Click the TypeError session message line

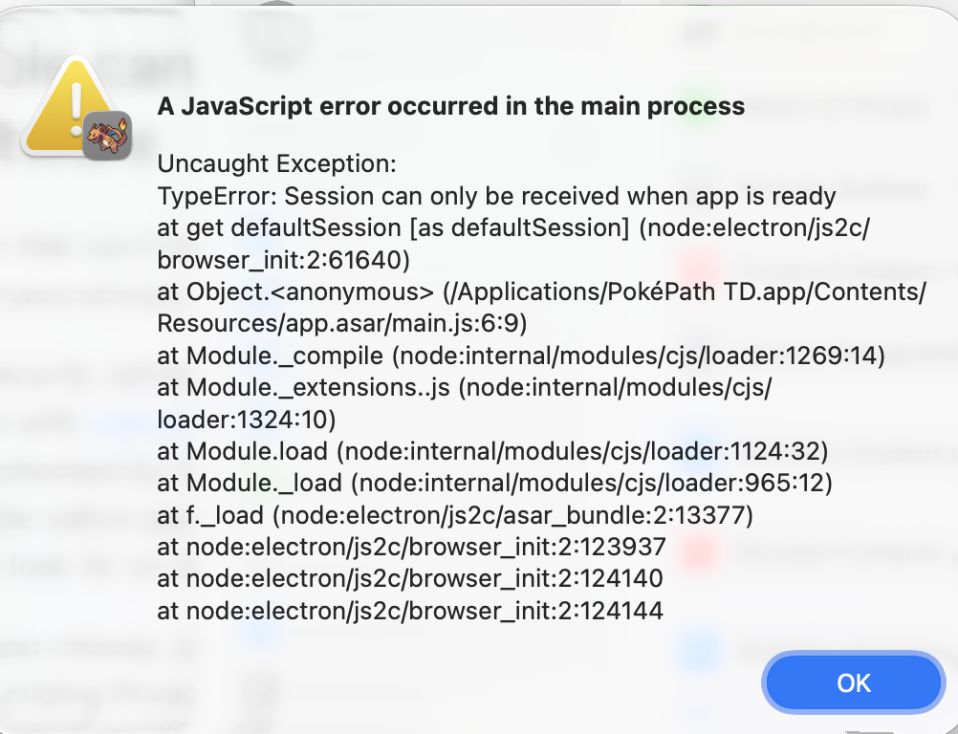[496, 197]
